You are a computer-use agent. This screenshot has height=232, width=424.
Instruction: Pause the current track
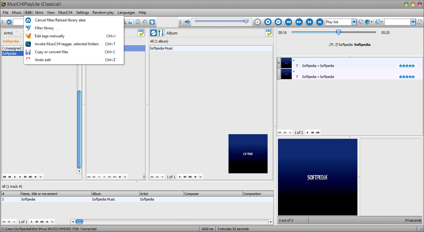click(278, 22)
